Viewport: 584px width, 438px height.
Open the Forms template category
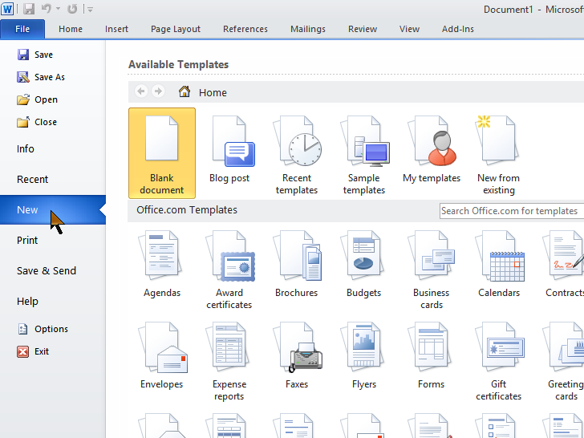click(432, 355)
